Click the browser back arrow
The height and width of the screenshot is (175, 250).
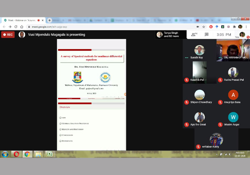coord(5,27)
